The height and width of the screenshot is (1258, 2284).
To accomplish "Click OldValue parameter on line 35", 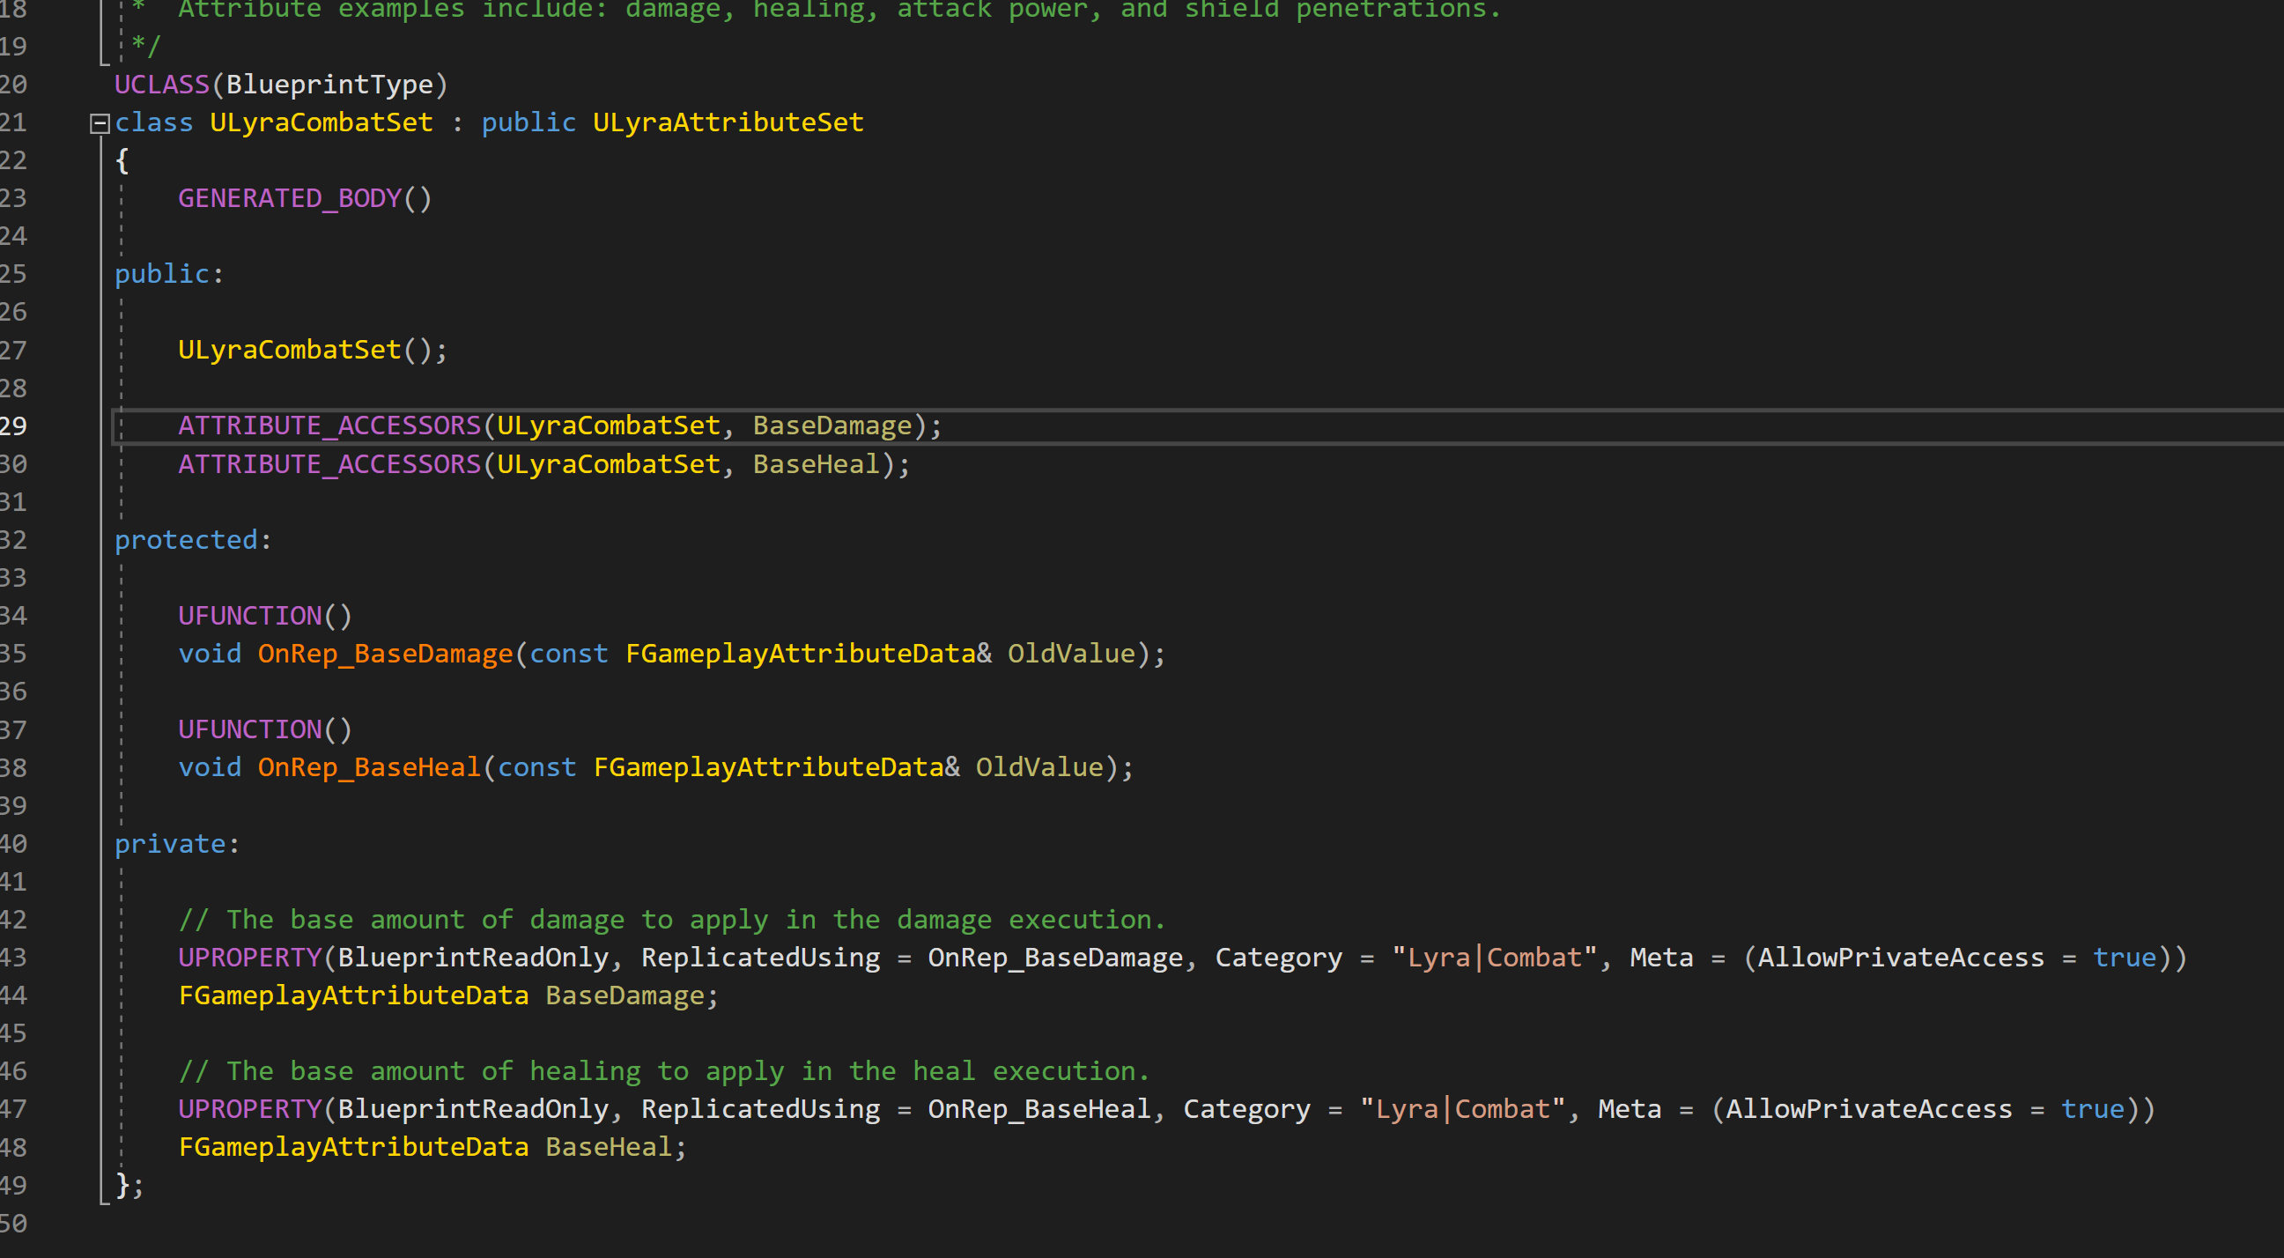I will pos(1071,654).
